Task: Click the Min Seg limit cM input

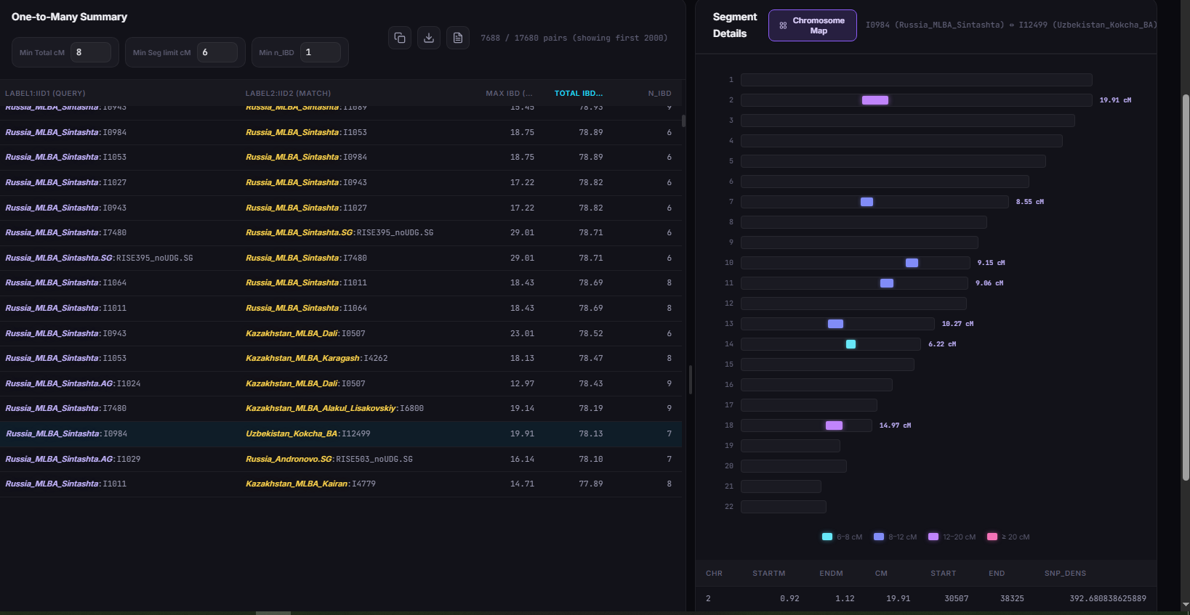Action: point(217,52)
